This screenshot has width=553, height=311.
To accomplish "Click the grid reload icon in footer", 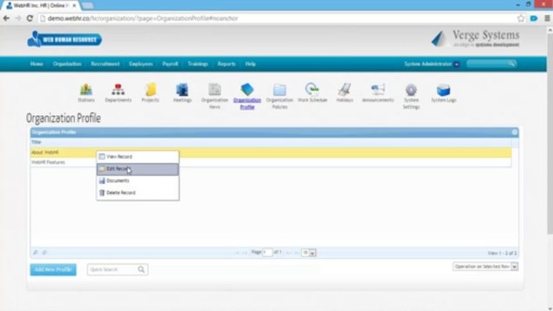I will tap(44, 252).
